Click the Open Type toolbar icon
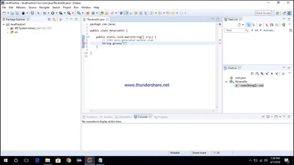Image resolution: width=294 pixels, height=165 pixels. click(x=102, y=13)
